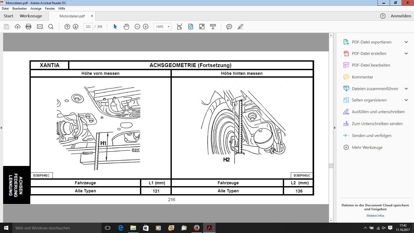Go to previous page arrow
The height and width of the screenshot is (233, 414).
(67, 27)
